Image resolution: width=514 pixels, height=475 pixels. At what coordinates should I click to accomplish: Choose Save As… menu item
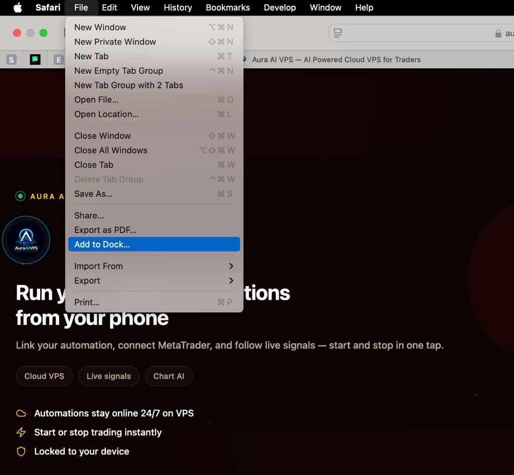point(154,194)
